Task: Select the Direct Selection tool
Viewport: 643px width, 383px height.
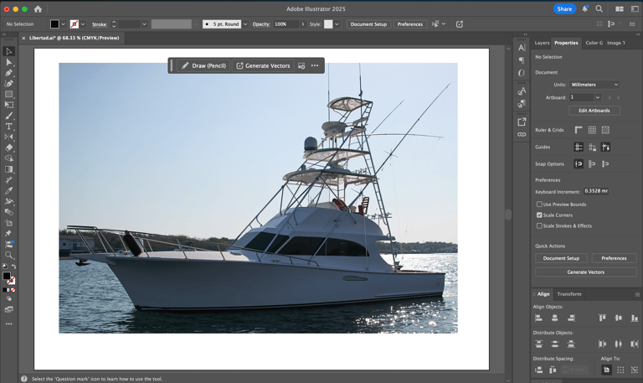Action: 8,62
